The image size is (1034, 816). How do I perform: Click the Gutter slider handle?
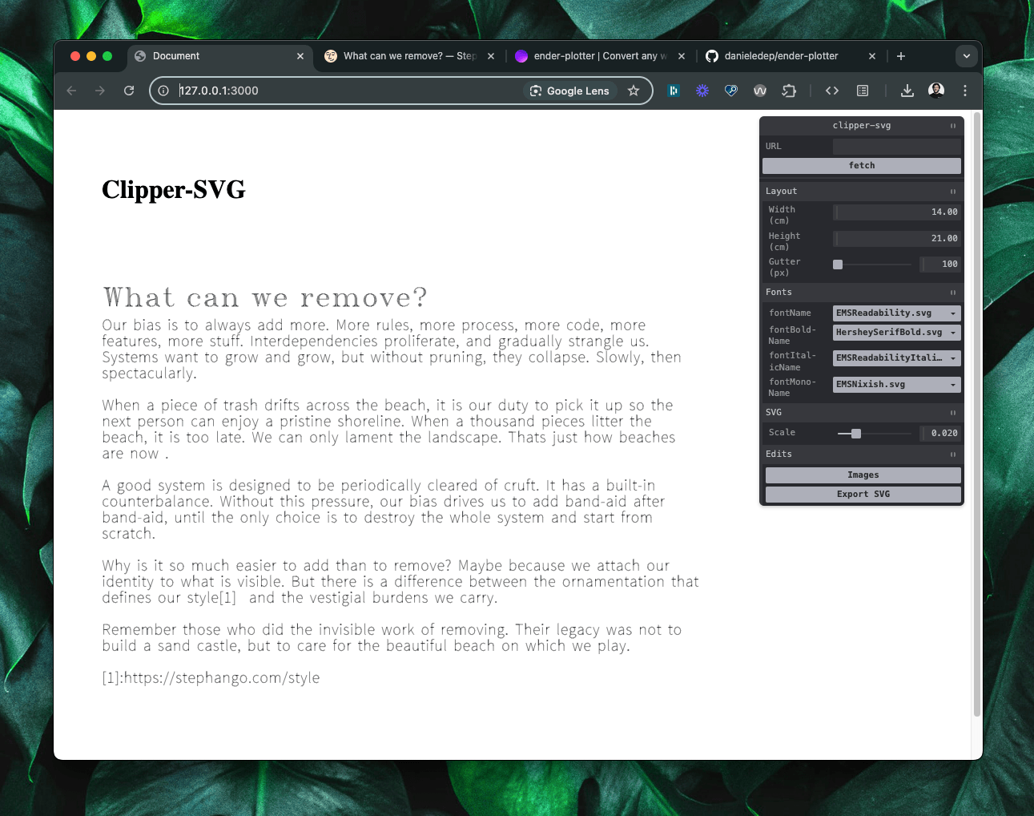(838, 265)
